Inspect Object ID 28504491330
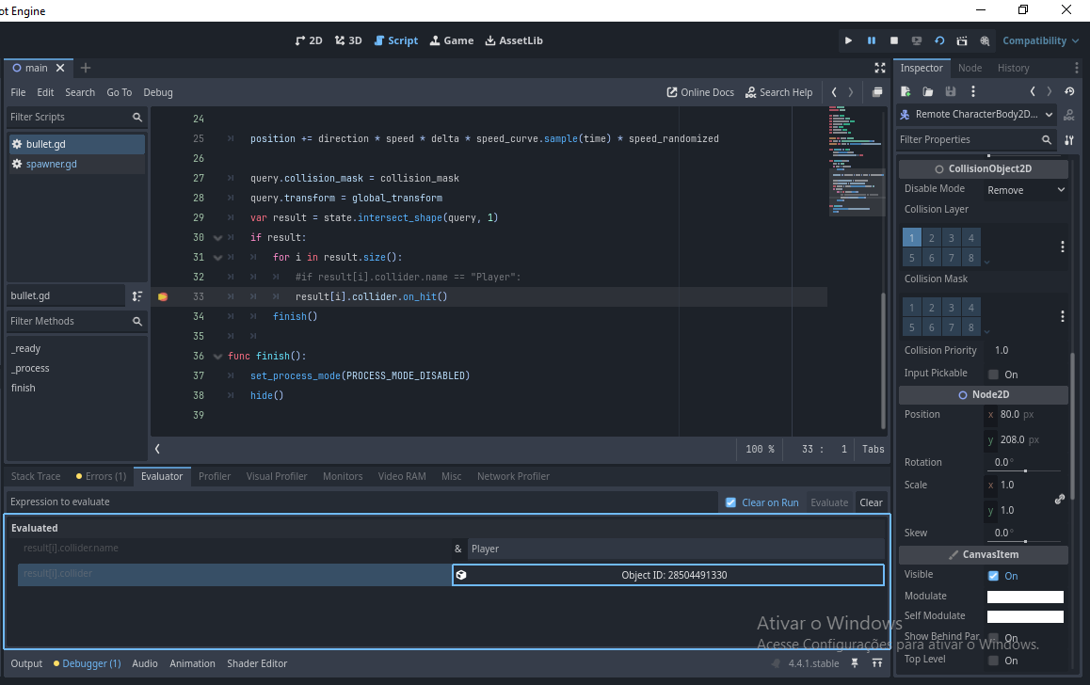The width and height of the screenshot is (1090, 685). [668, 575]
